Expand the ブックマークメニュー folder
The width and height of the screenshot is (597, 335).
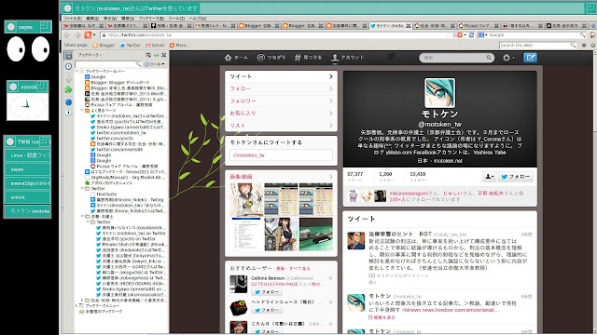(x=76, y=306)
